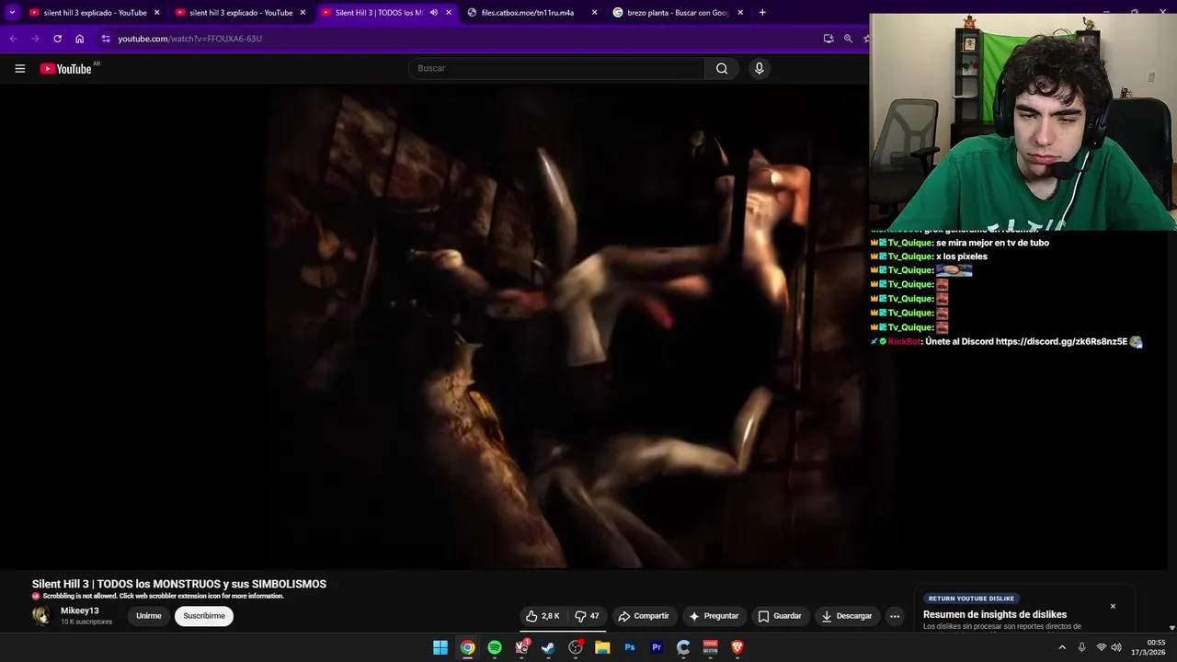Open volume control in system tray

click(1116, 647)
